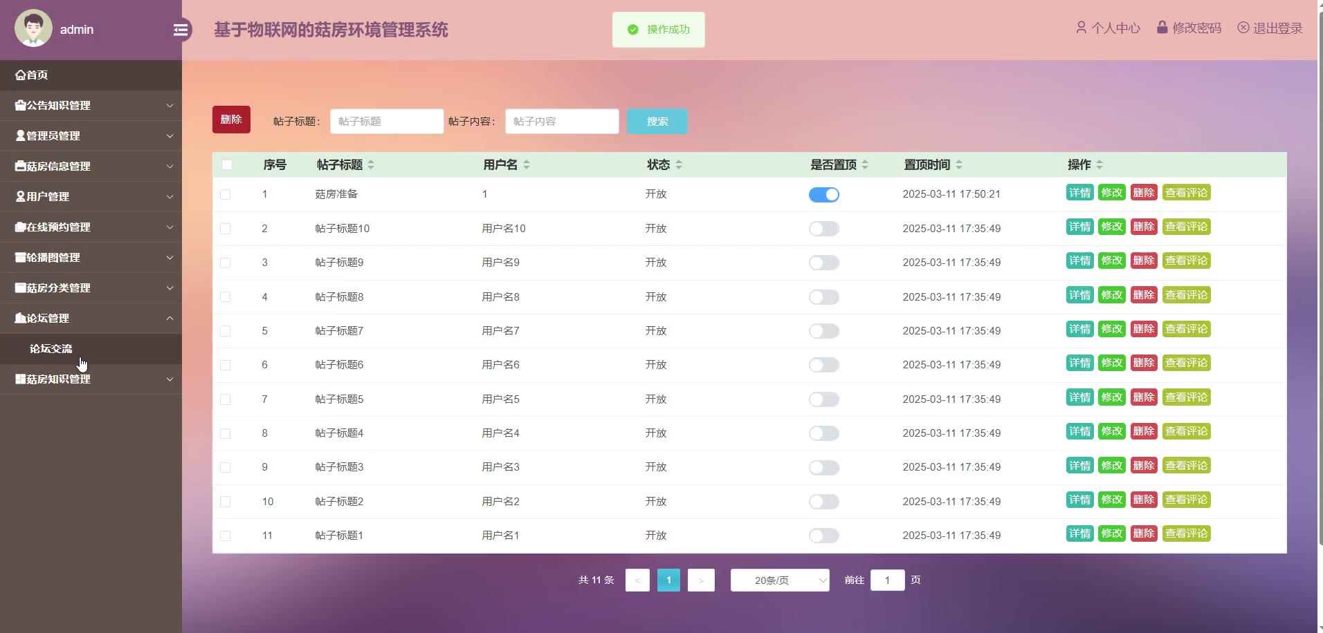The width and height of the screenshot is (1323, 633).
Task: Click the lock icon for 修改密码
Action: 1162,28
